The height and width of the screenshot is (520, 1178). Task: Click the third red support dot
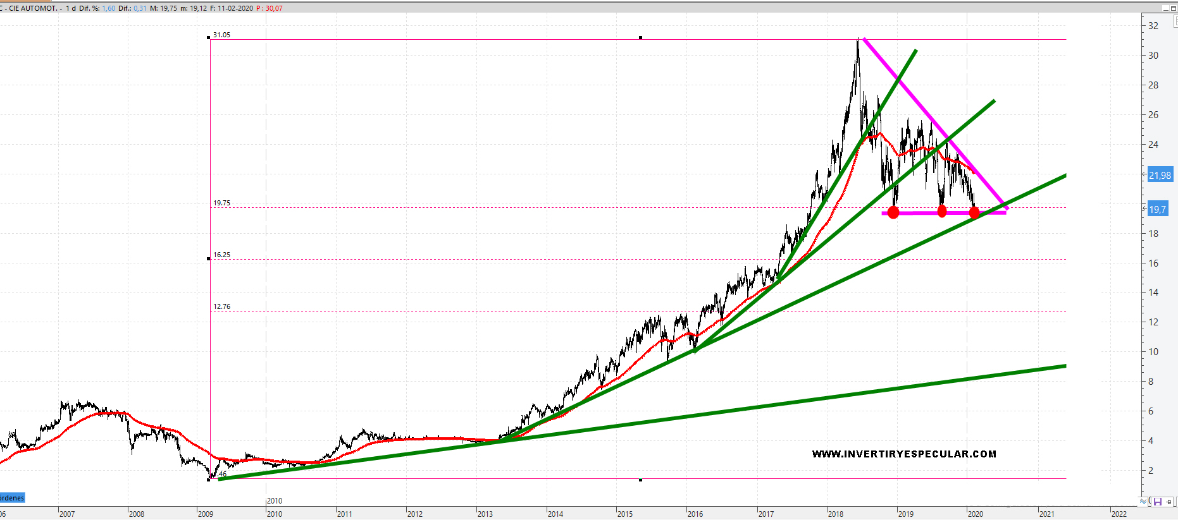pos(974,212)
